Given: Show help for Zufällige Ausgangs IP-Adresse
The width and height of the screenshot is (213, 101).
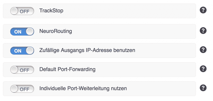Looking at the screenshot, I should coord(203,50).
